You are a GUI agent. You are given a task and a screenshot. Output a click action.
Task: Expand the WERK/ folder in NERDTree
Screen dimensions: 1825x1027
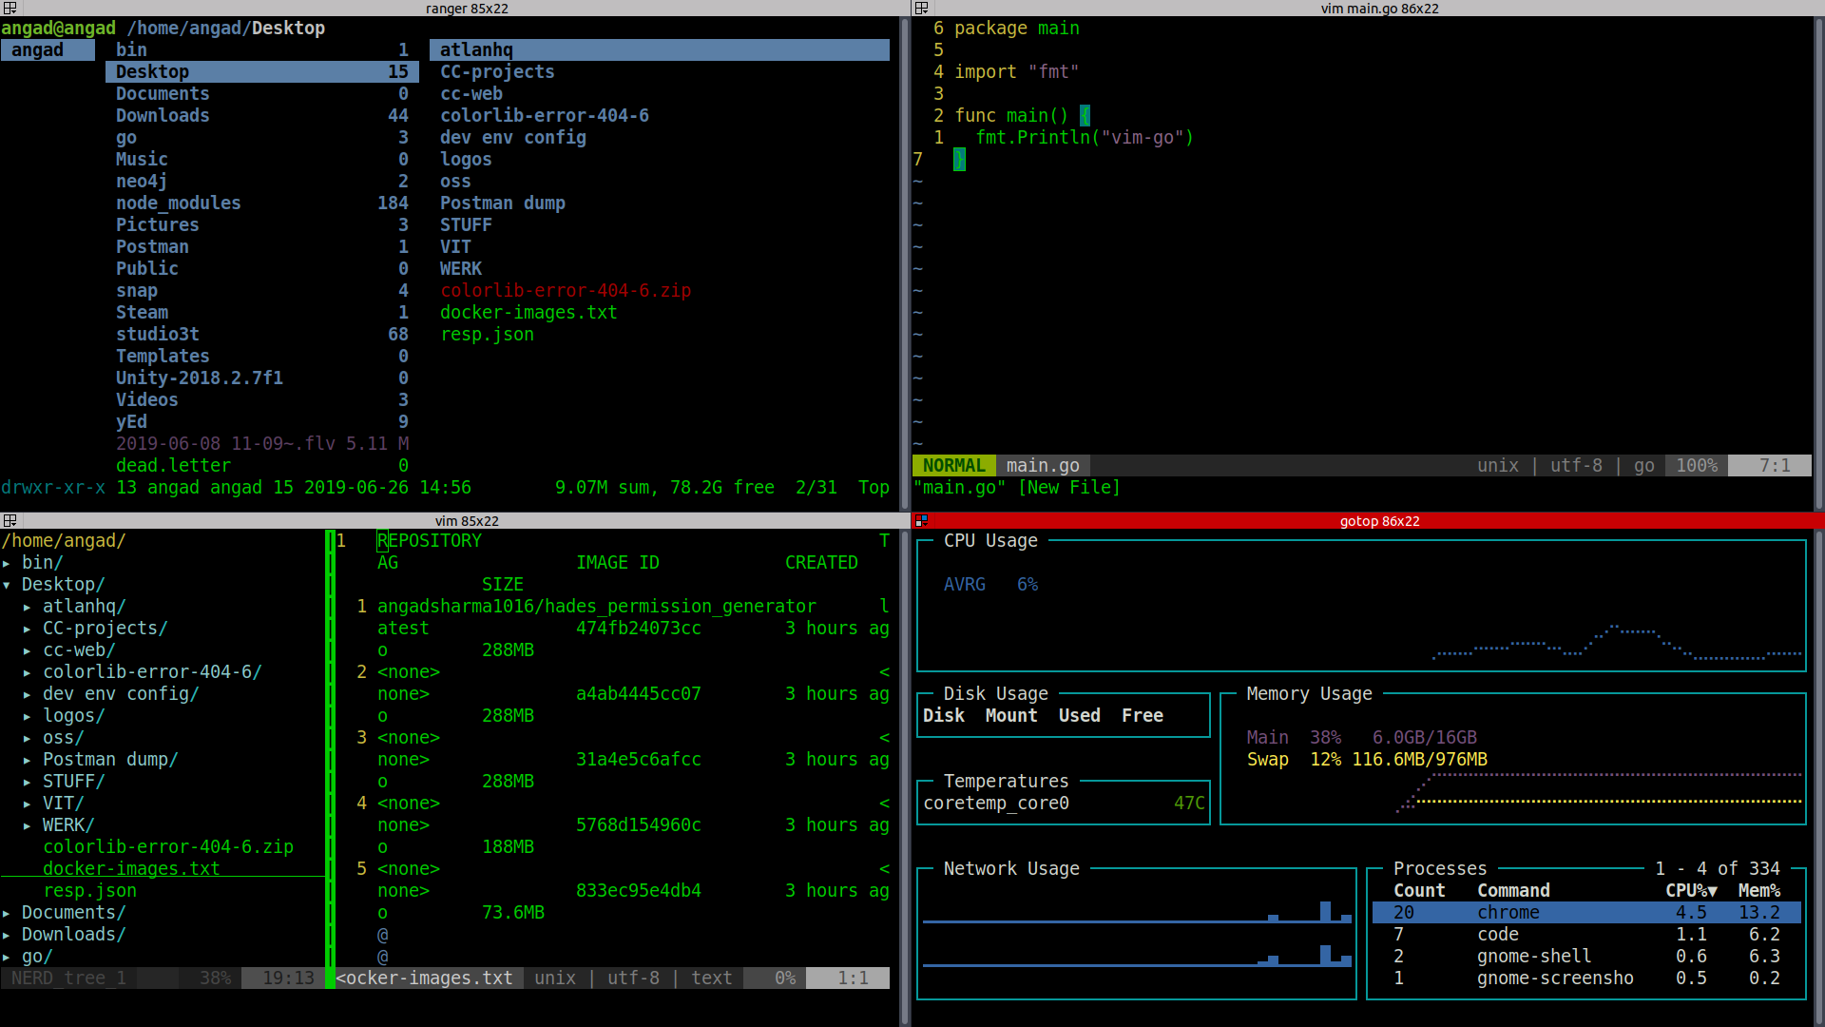click(x=67, y=824)
